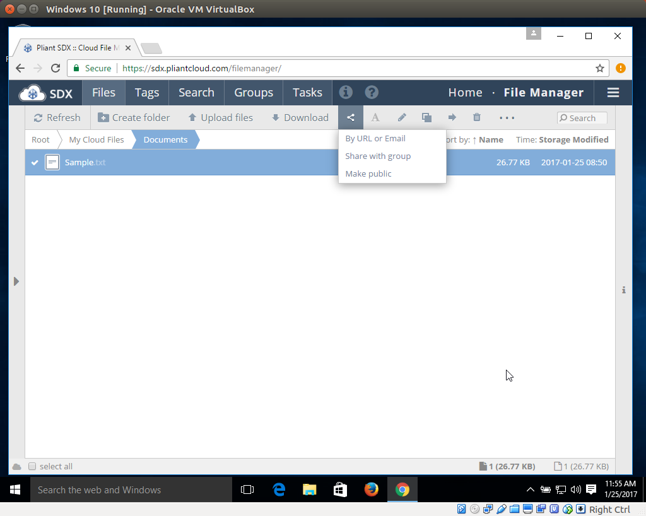Open the help question mark icon

click(x=372, y=92)
